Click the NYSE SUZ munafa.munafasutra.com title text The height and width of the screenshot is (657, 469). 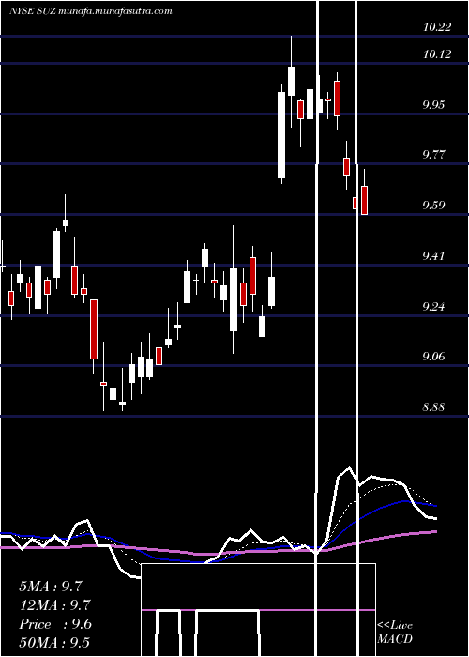(x=90, y=11)
